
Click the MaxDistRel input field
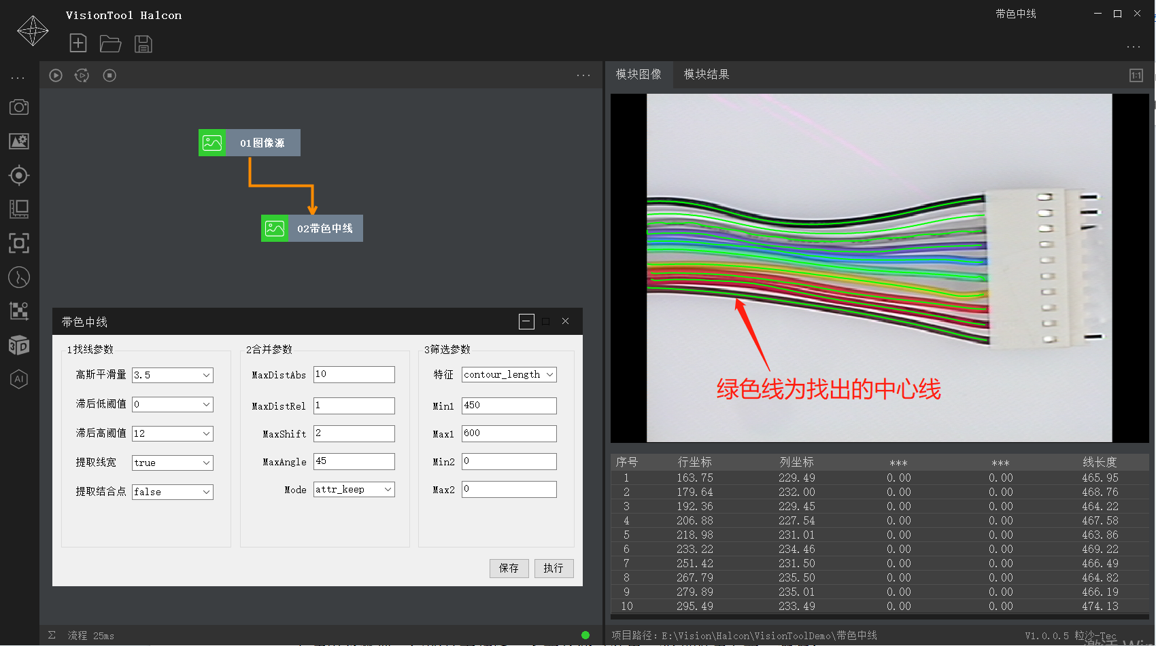coord(354,406)
